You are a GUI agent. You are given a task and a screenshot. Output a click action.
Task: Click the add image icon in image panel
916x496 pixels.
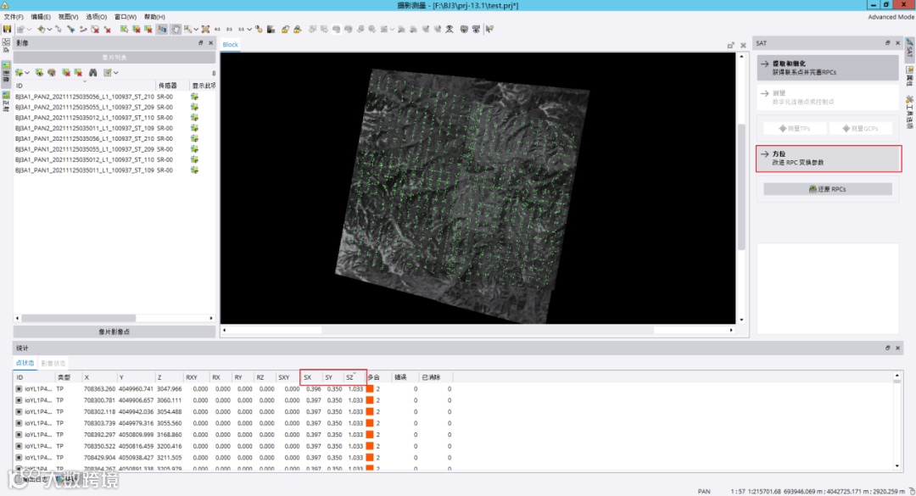tap(18, 73)
